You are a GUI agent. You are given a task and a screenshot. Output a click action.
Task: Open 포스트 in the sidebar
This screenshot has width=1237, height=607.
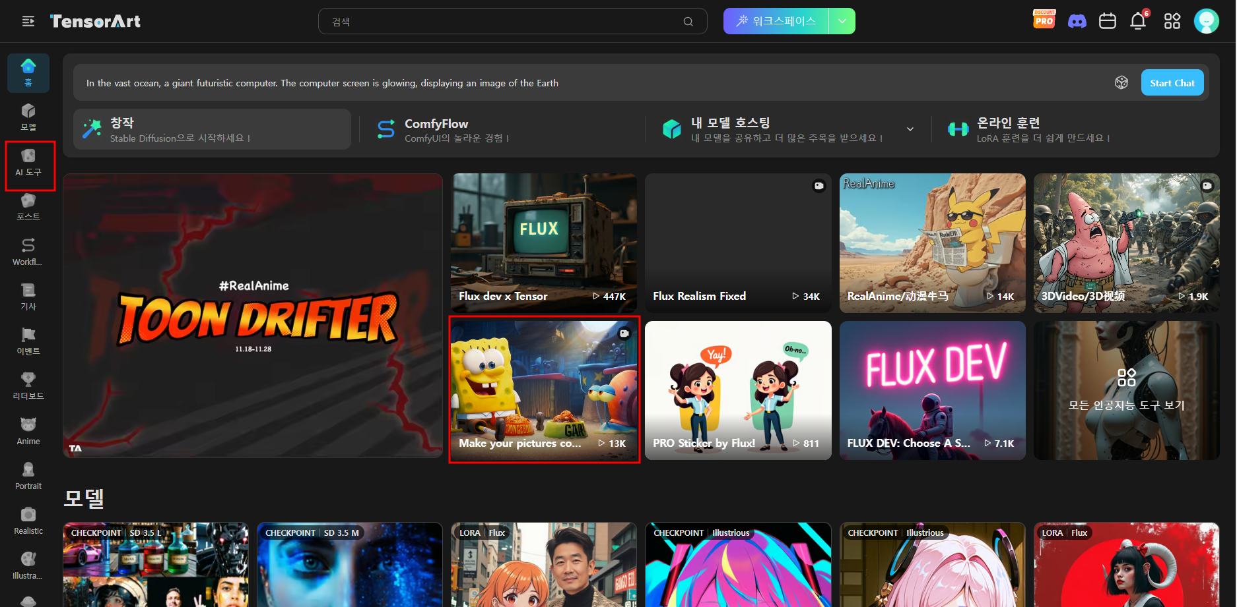click(28, 207)
